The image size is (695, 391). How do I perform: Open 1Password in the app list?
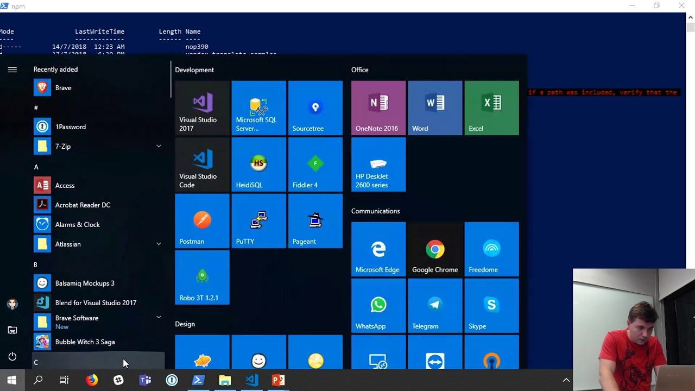point(98,127)
